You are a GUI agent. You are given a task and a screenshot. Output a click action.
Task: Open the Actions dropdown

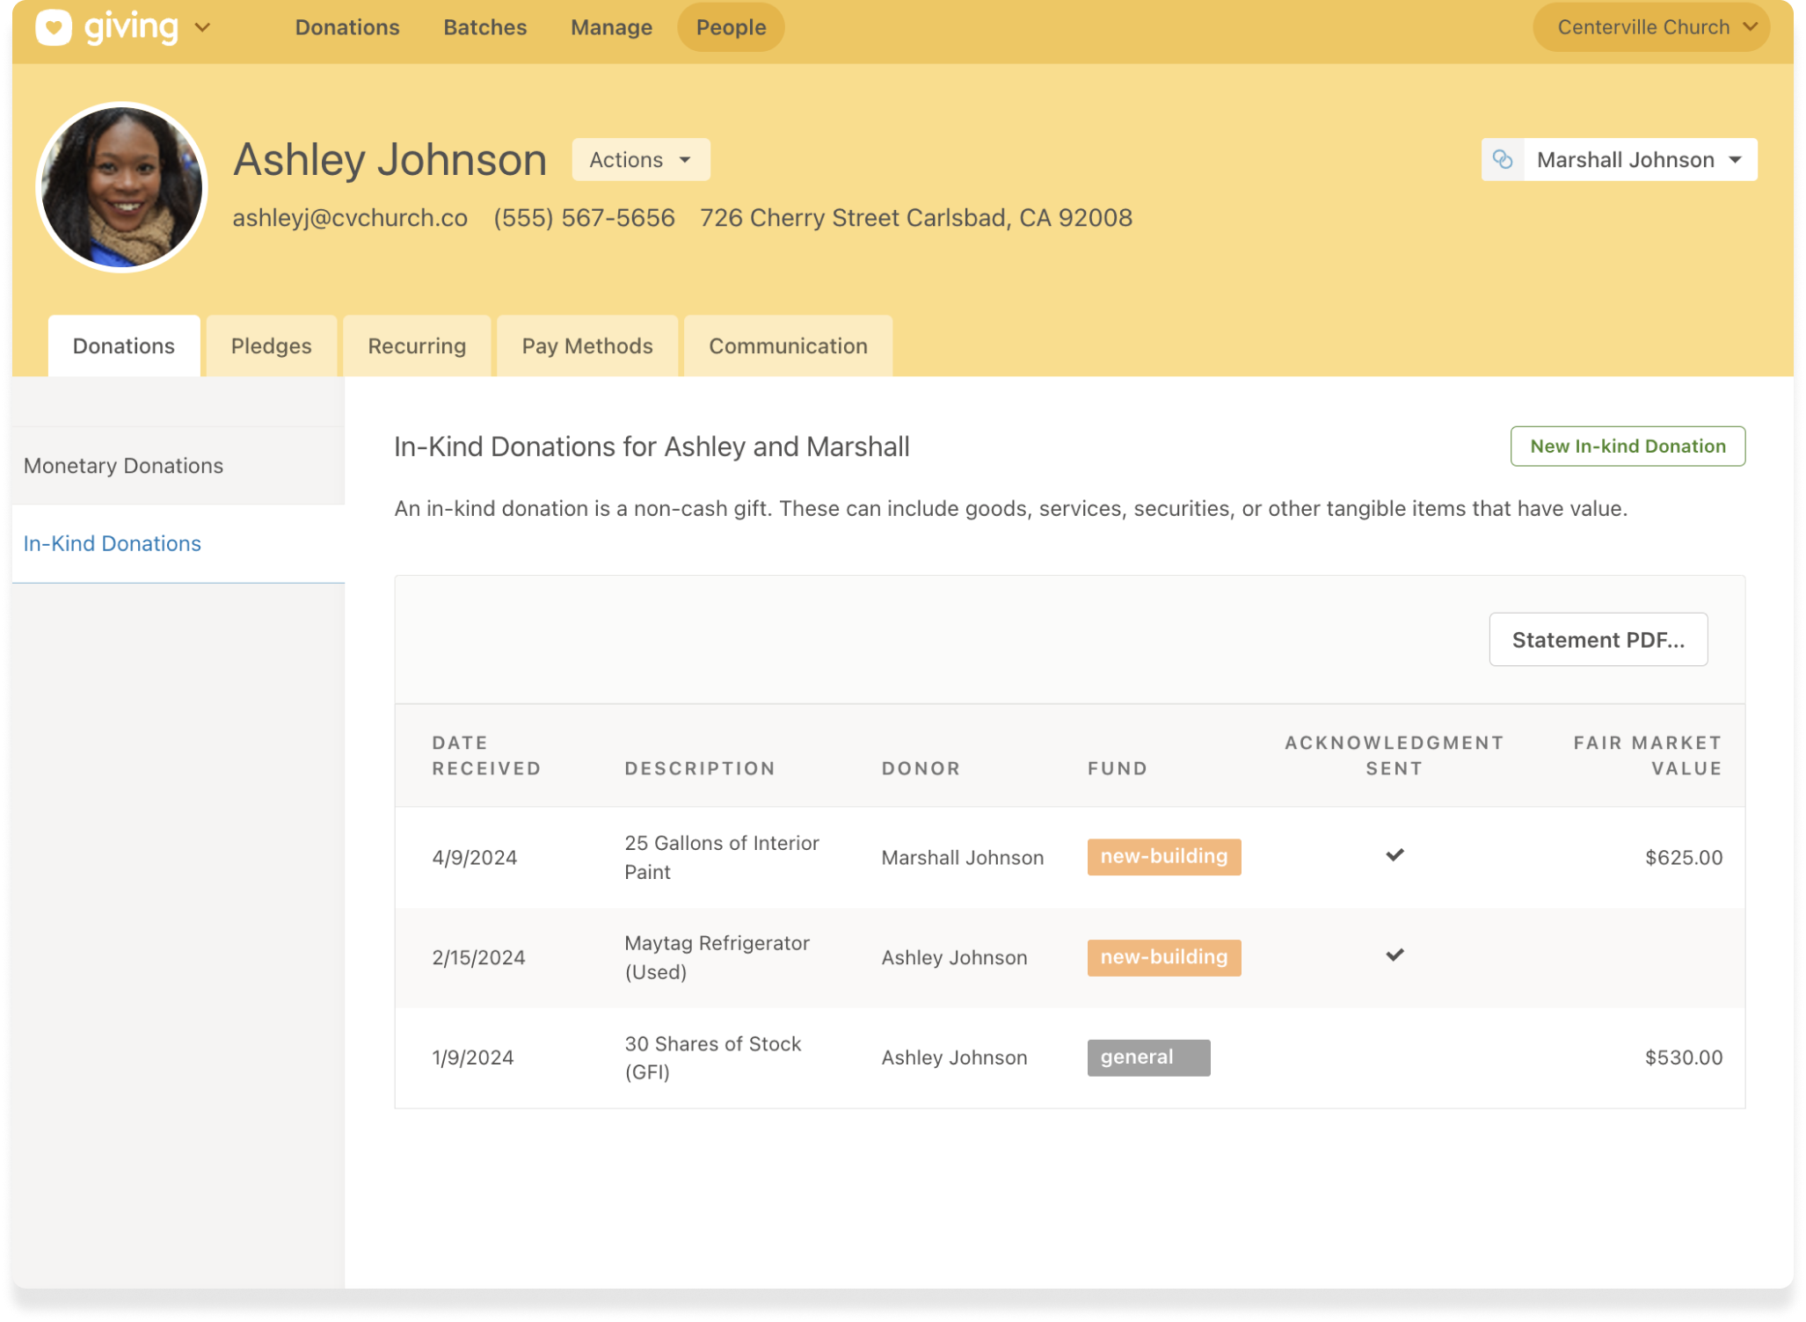pos(640,160)
